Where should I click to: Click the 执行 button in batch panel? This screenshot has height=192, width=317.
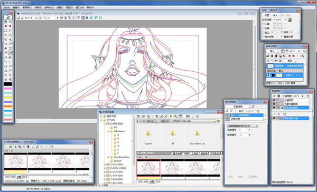tap(241, 111)
